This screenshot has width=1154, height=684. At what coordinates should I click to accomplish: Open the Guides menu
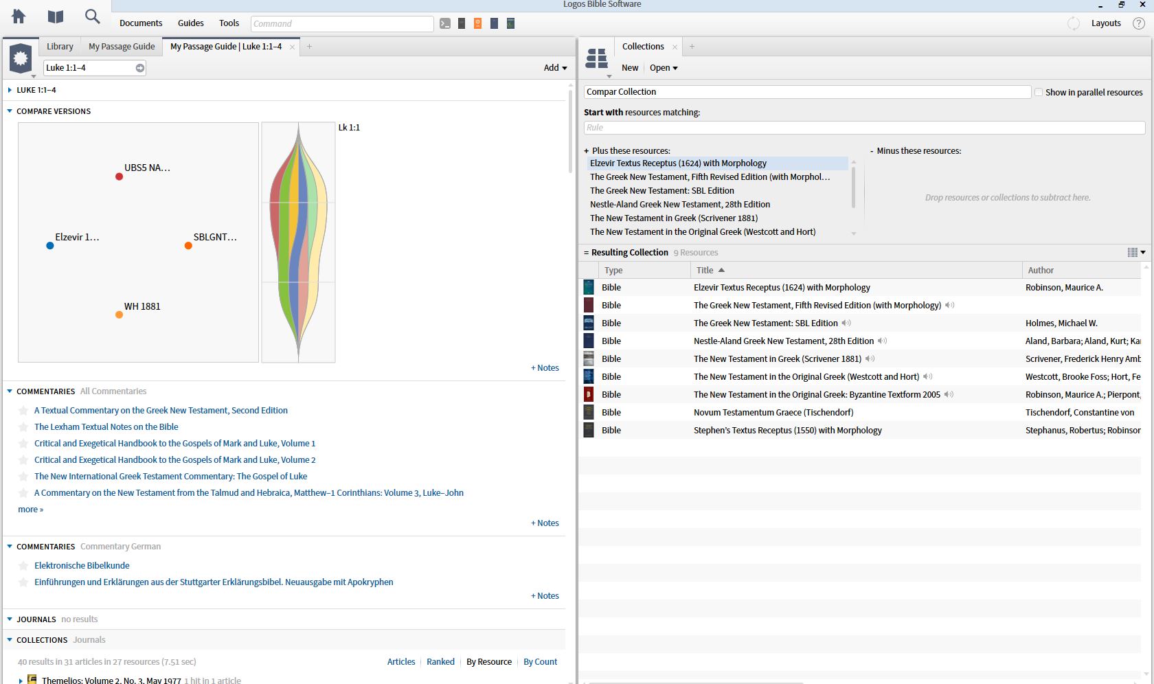point(191,23)
